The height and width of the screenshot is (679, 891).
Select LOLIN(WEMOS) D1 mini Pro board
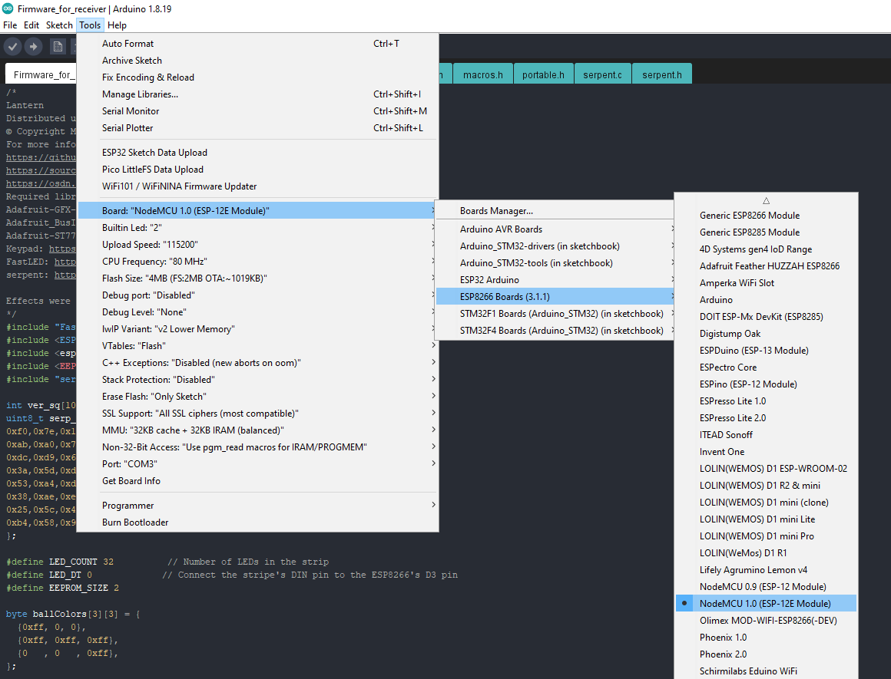[766, 536]
